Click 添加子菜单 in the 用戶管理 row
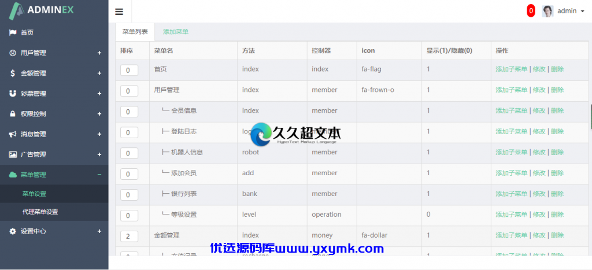 pos(511,90)
